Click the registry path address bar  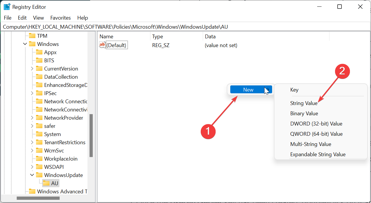pos(185,27)
